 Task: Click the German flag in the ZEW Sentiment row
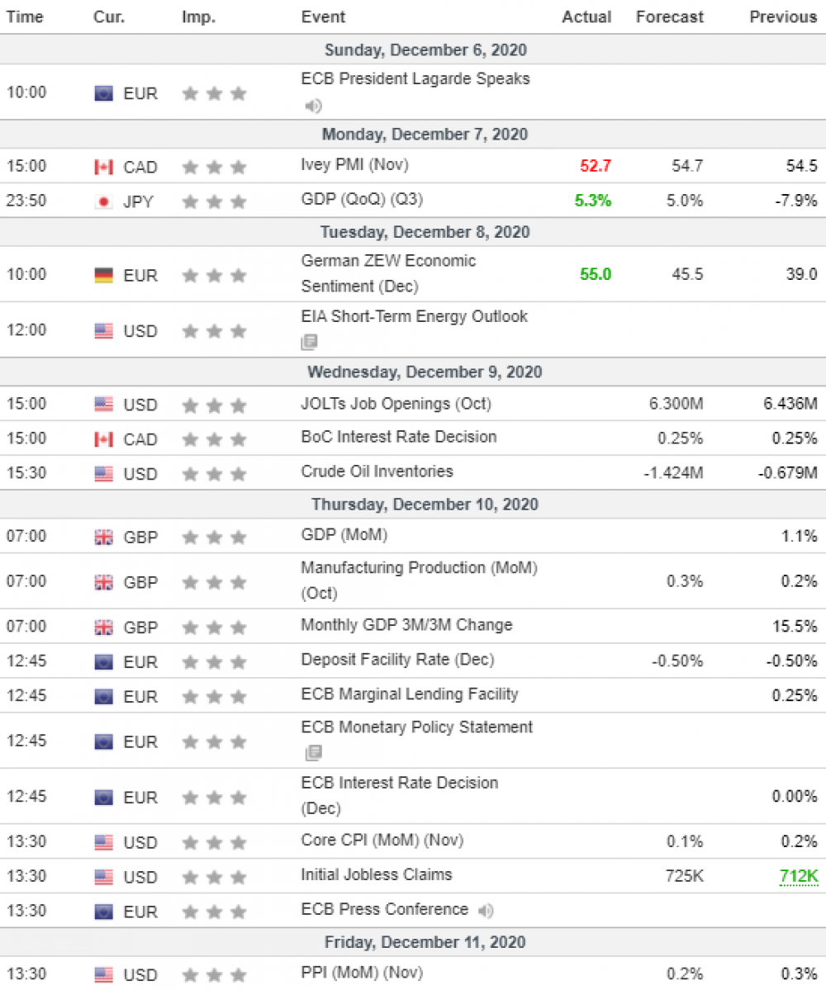(x=103, y=275)
